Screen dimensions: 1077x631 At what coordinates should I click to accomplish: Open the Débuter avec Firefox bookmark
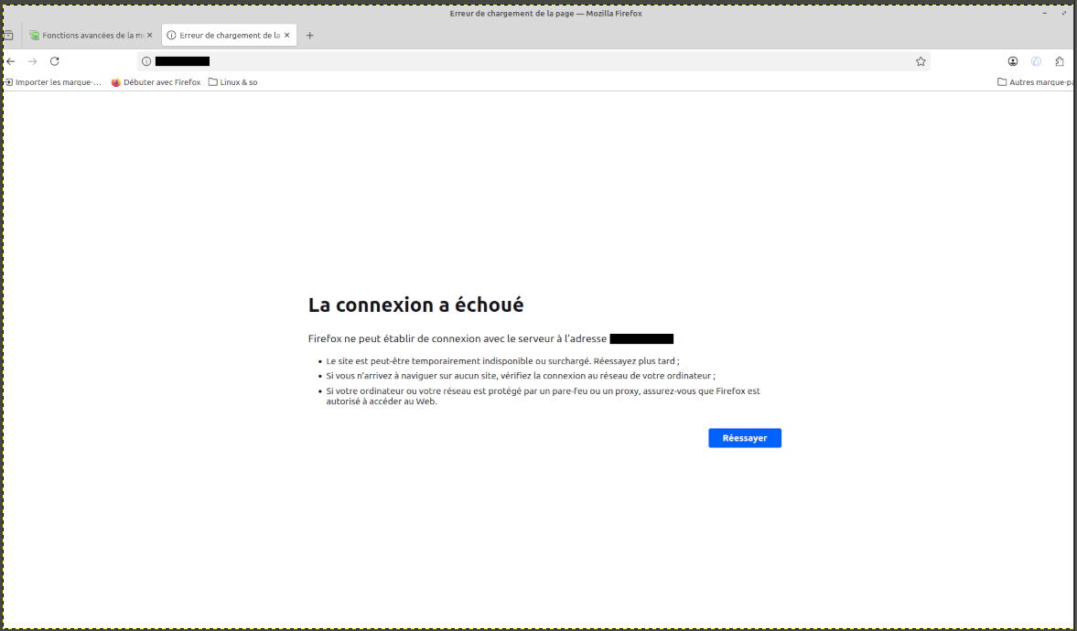pos(156,82)
